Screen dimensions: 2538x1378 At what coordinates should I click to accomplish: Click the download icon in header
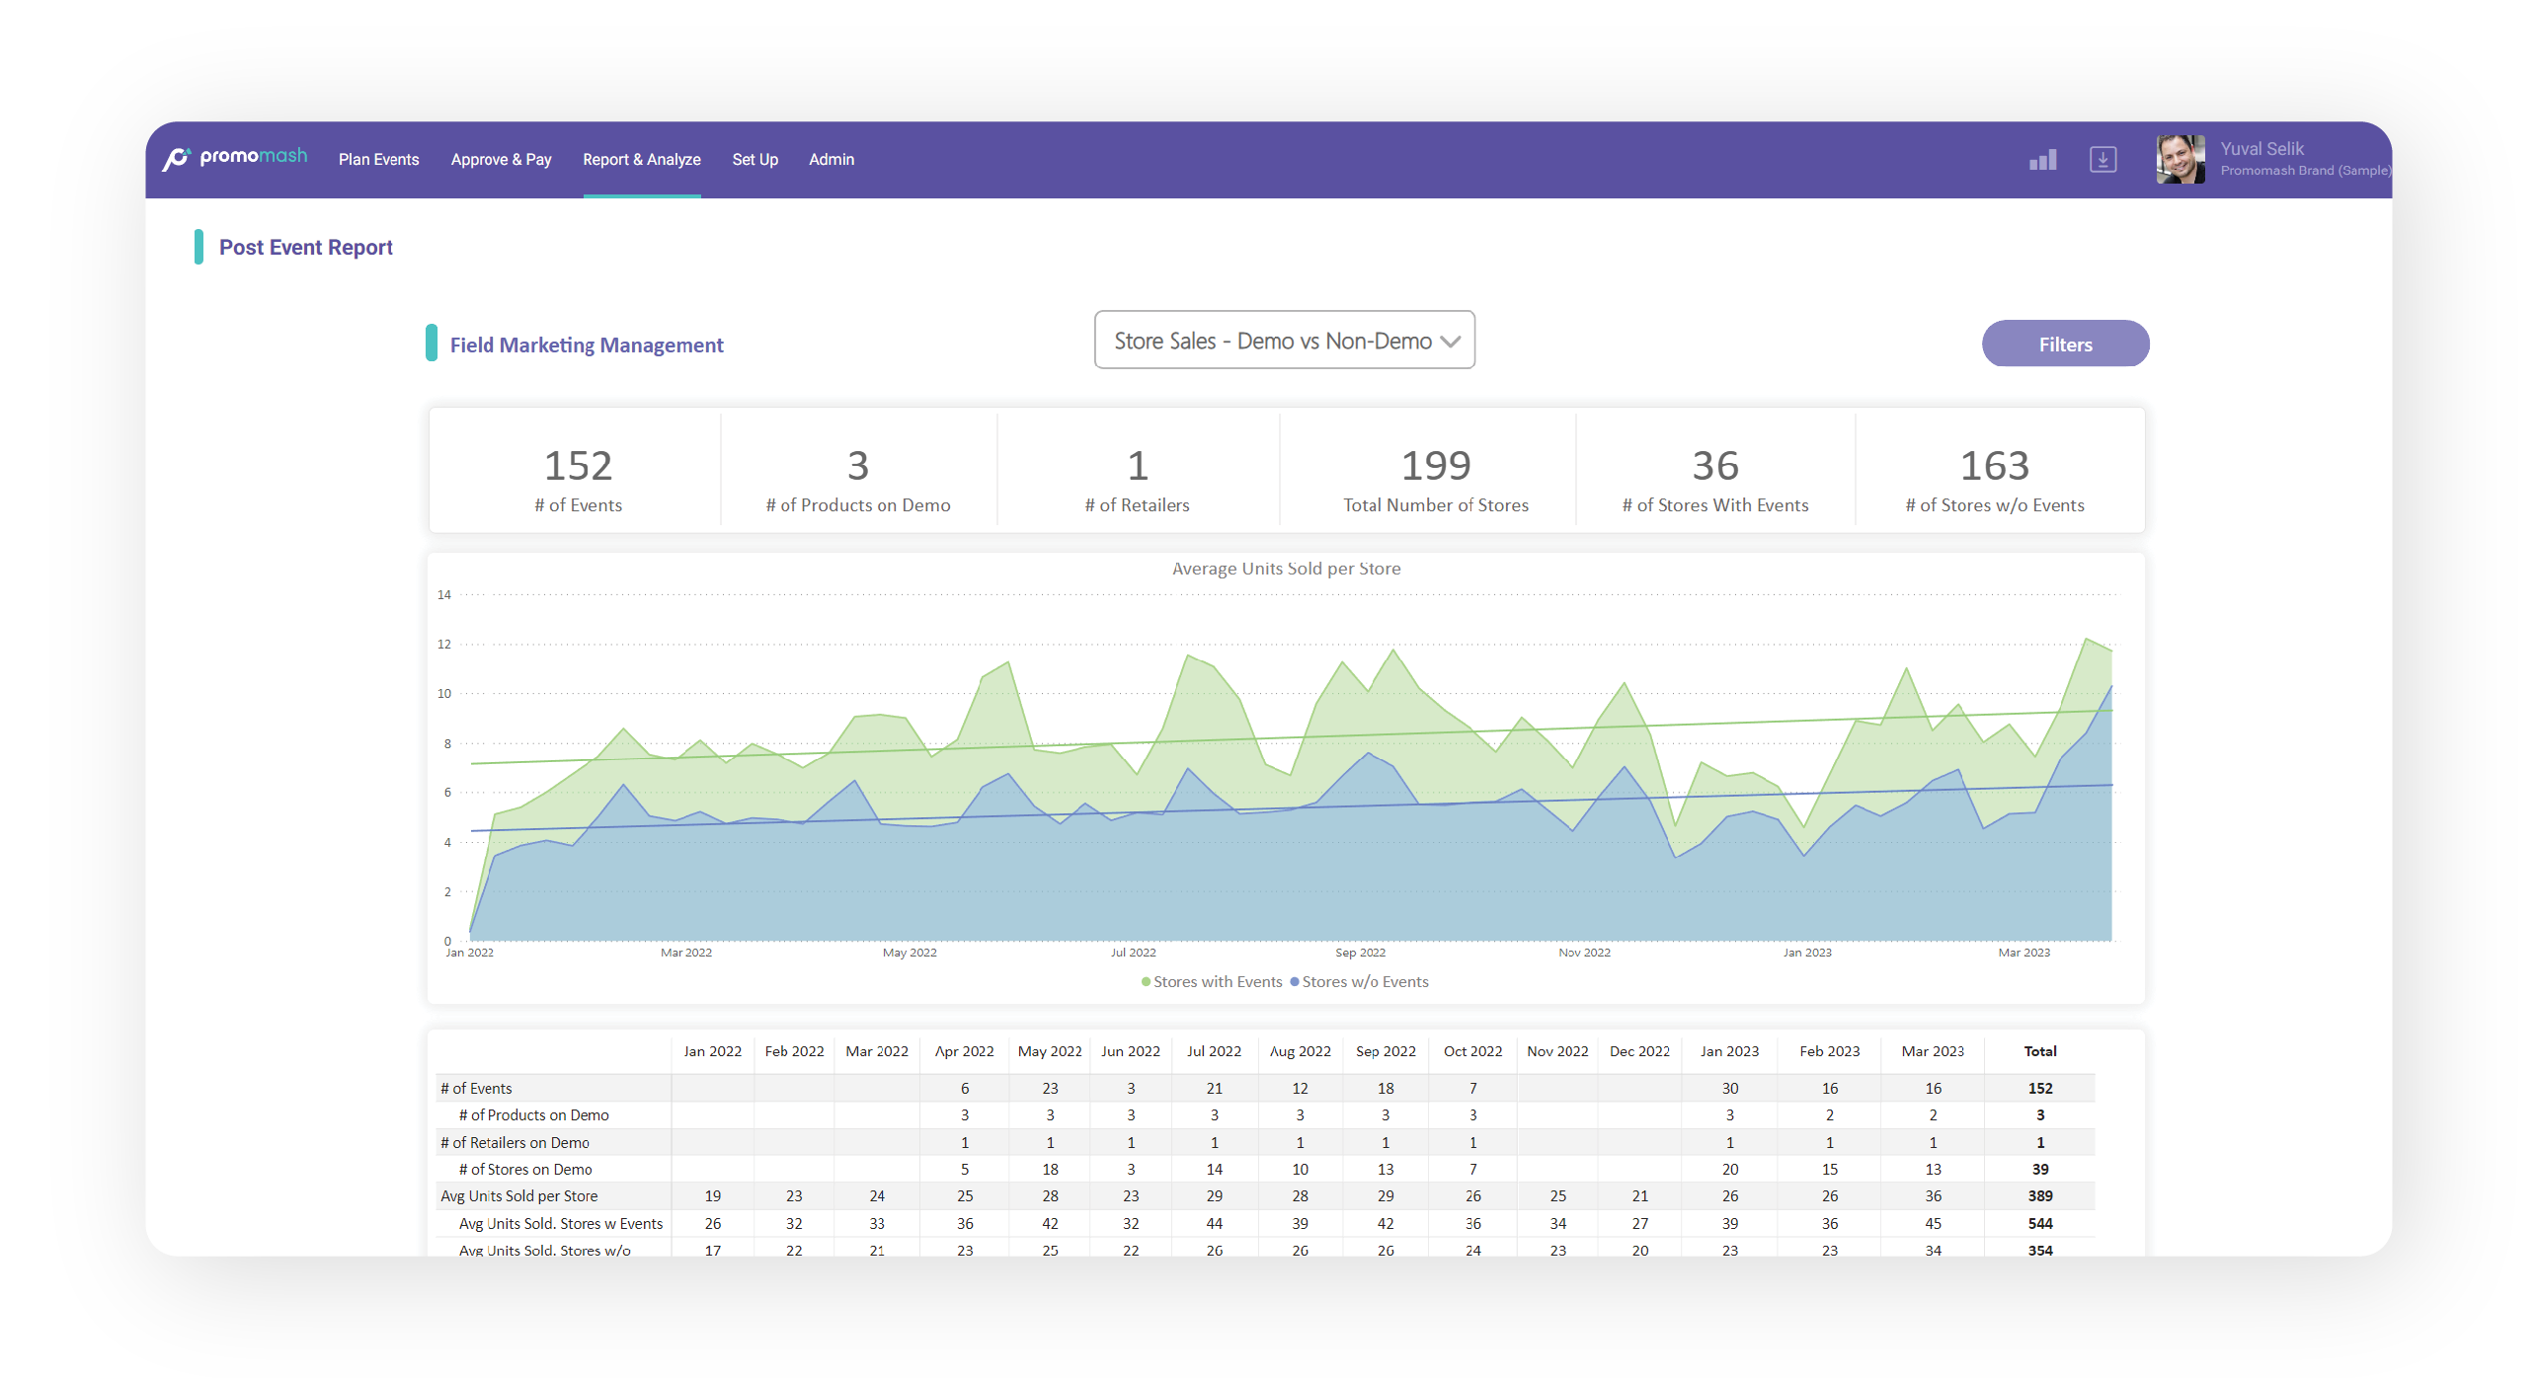(x=2103, y=159)
